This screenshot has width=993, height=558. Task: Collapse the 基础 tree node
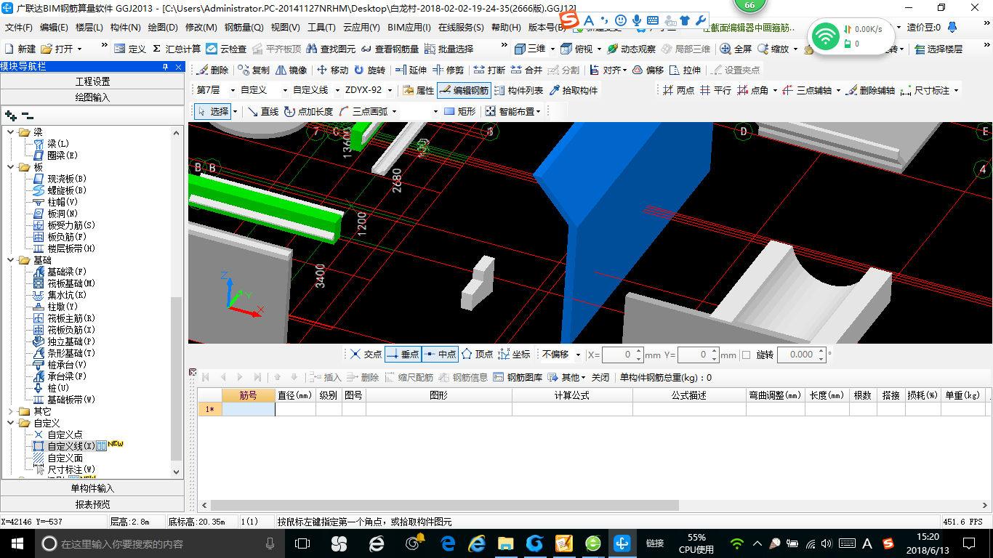[10, 260]
